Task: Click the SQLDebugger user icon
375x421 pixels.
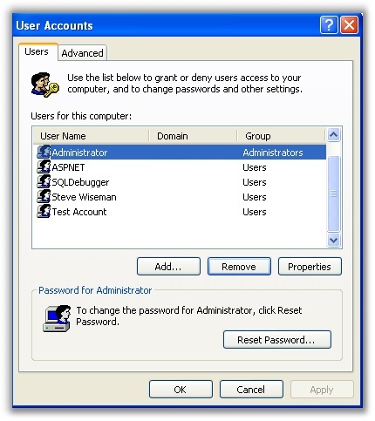Action: tap(44, 182)
